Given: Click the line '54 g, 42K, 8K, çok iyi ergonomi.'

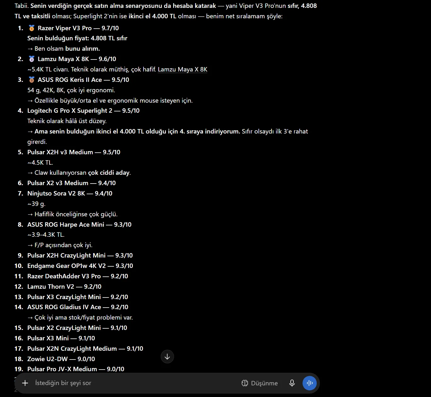Looking at the screenshot, I should click(71, 90).
